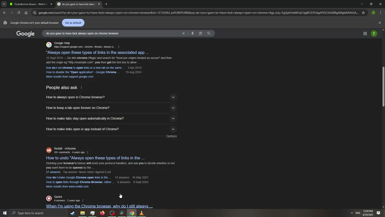The height and width of the screenshot is (217, 385).
Task: Click the Quora favicon
Action: 49,199
